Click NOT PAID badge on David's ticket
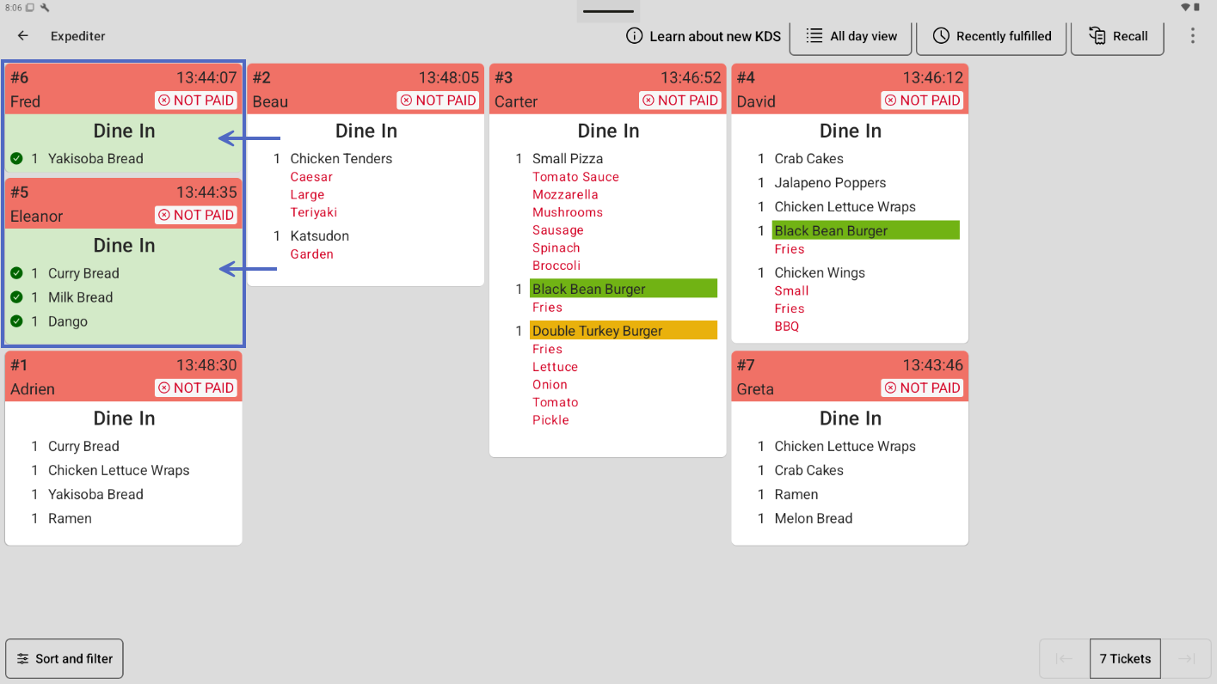This screenshot has width=1217, height=684. pyautogui.click(x=923, y=101)
